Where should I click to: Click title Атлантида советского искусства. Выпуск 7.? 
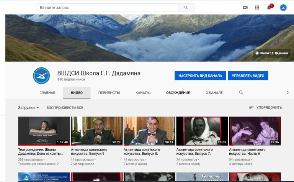coord(194,152)
